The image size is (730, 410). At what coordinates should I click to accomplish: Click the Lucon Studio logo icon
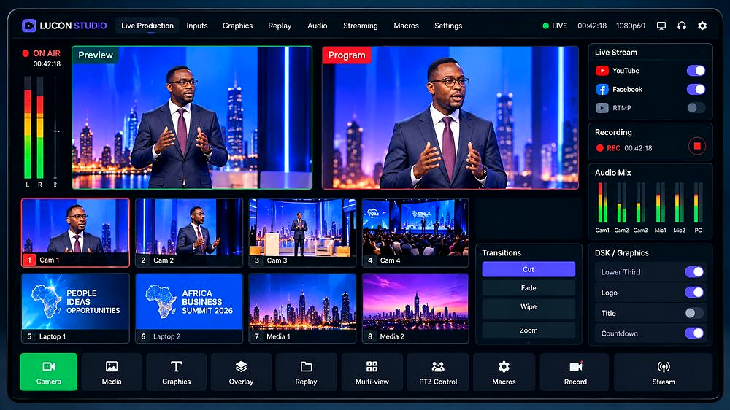(x=29, y=26)
